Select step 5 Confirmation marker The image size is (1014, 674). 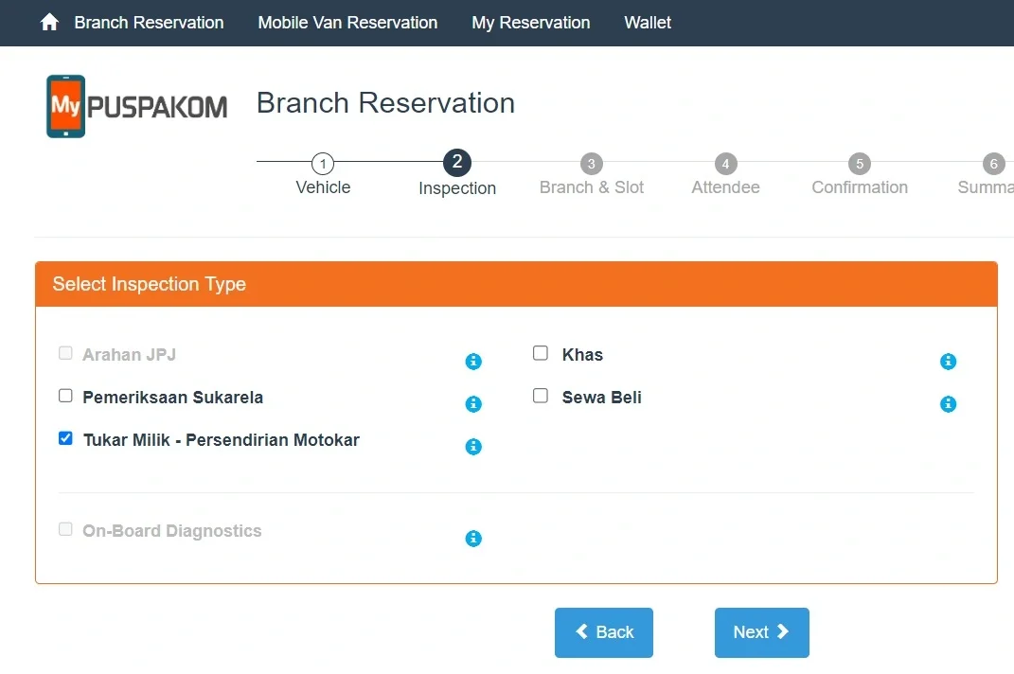point(860,164)
